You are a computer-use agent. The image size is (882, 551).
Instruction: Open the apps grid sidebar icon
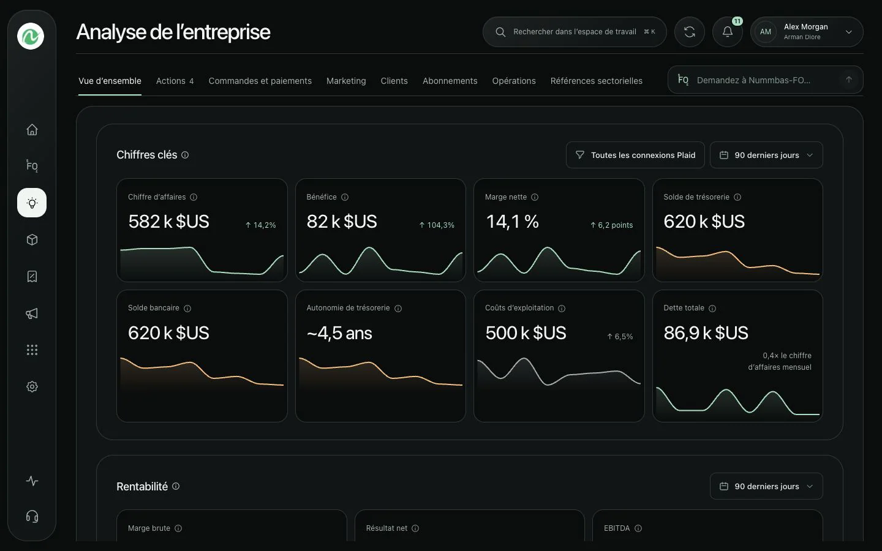coord(32,350)
